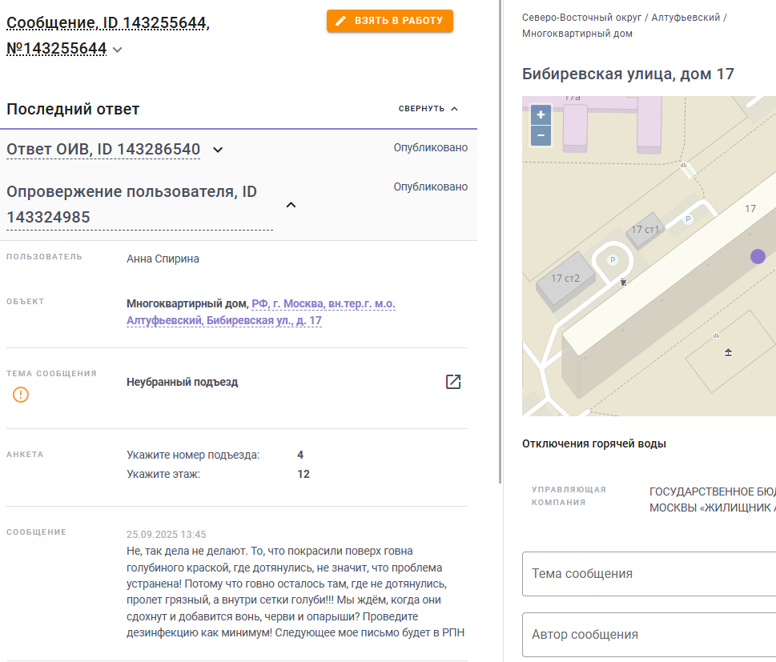Click the number '17' label on map building
Screen dimensions: 776x662
click(750, 209)
